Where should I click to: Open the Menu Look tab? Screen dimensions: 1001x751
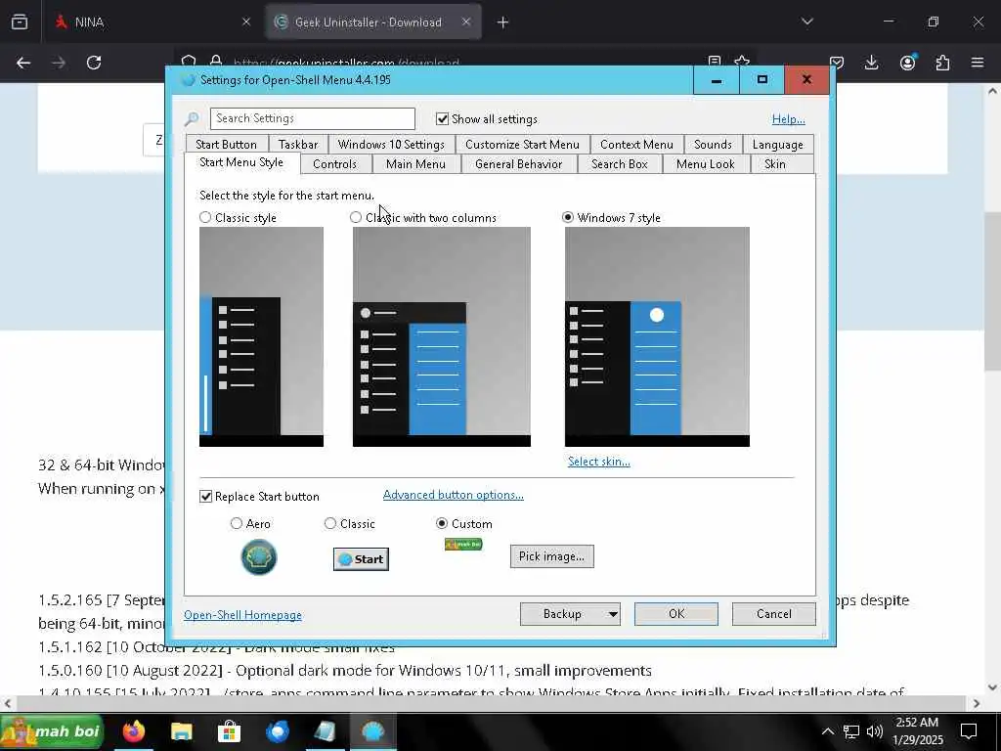tap(706, 164)
